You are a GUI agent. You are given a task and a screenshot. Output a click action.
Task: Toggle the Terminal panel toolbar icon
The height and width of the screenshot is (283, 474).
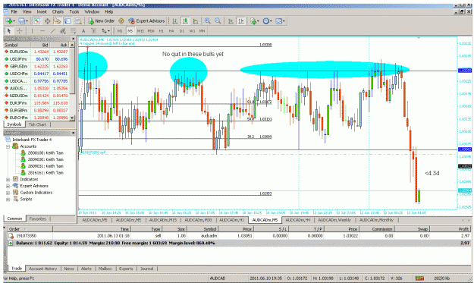click(68, 20)
